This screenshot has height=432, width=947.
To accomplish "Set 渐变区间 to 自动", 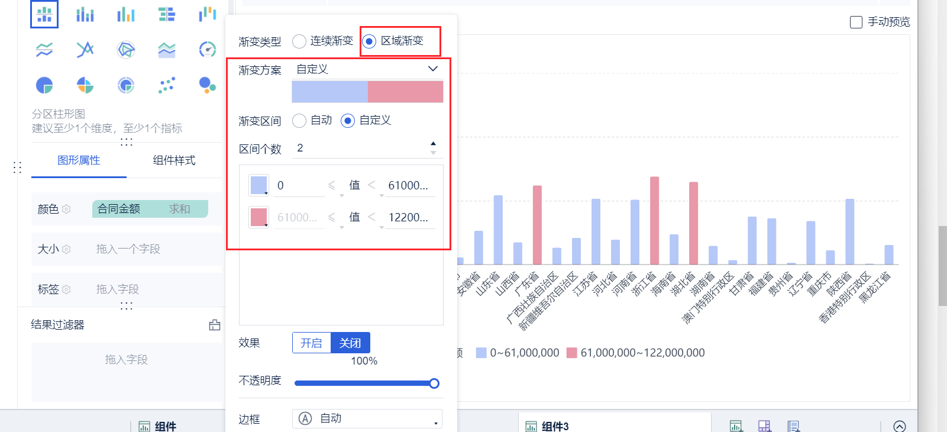I will [x=299, y=121].
